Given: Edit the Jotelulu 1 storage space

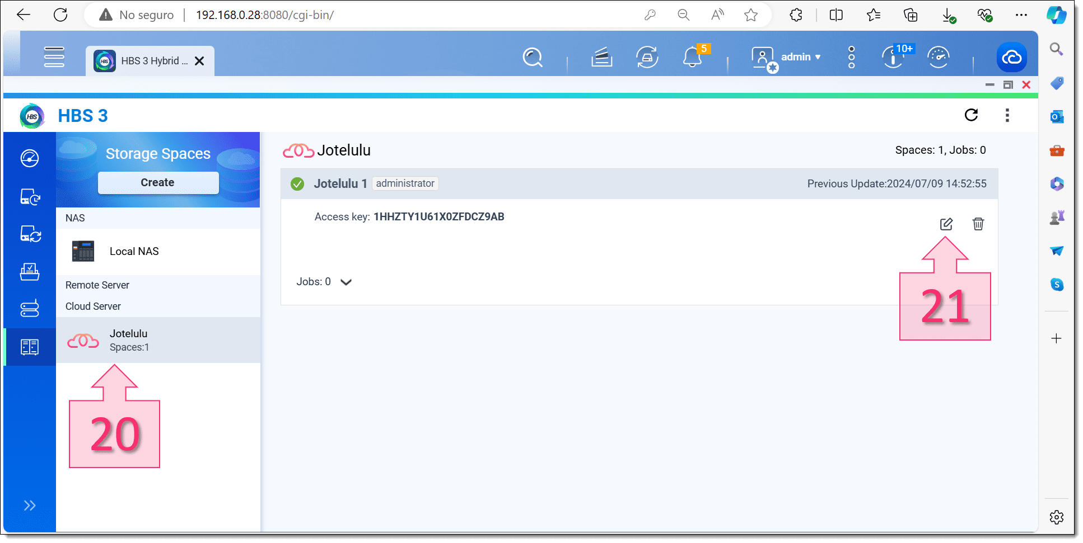Looking at the screenshot, I should pyautogui.click(x=946, y=224).
